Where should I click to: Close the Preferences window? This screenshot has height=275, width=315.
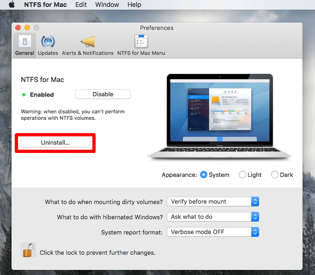pyautogui.click(x=18, y=28)
